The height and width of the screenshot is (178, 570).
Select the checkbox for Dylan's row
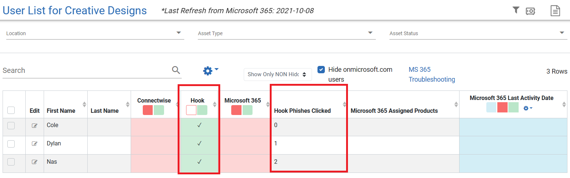click(x=11, y=144)
